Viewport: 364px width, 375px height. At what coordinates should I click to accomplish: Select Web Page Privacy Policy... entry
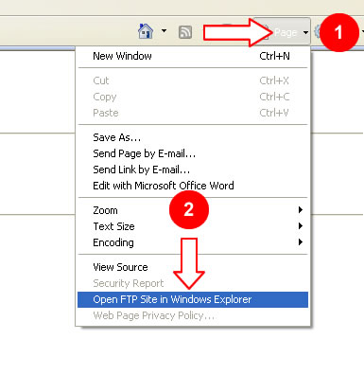coord(193,315)
